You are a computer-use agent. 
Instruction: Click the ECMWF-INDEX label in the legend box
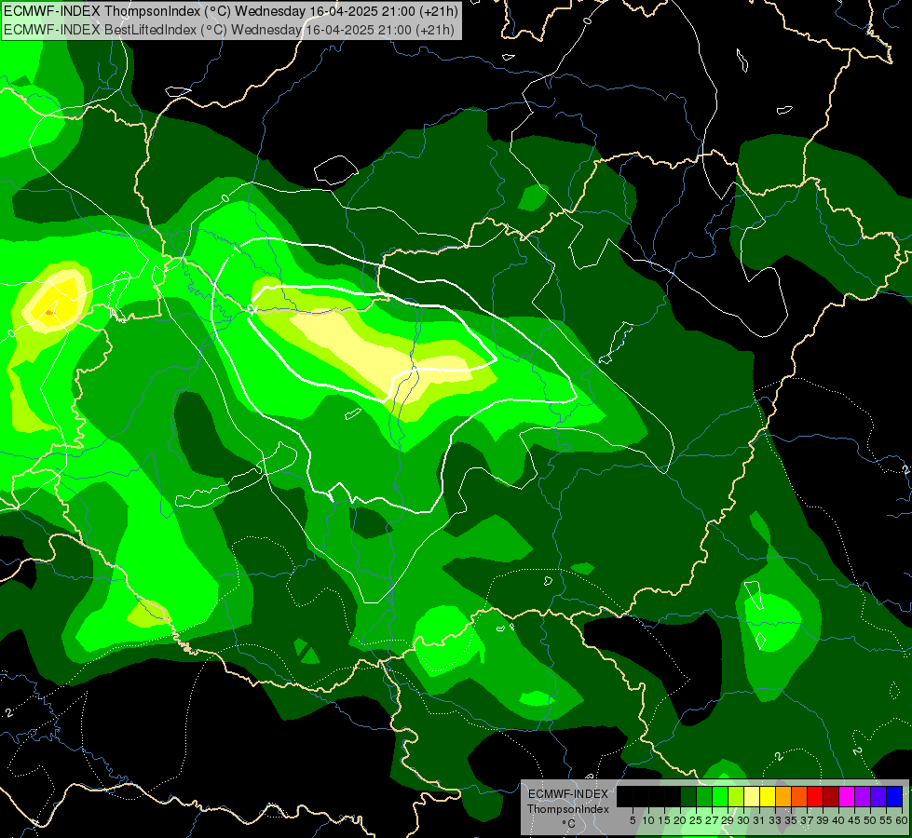567,794
